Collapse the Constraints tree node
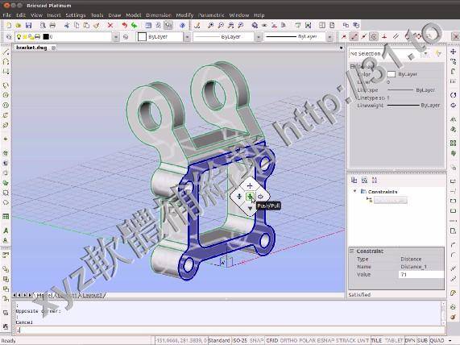460x345 pixels. pos(354,191)
